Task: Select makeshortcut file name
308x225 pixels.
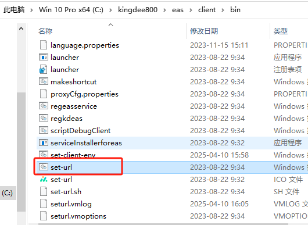Action: (x=73, y=82)
